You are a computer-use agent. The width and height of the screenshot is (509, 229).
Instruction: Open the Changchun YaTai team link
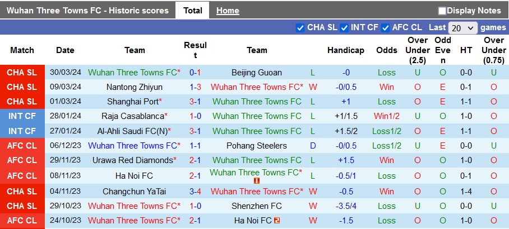[x=135, y=191]
